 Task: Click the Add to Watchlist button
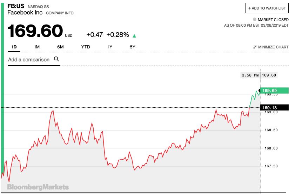point(267,8)
